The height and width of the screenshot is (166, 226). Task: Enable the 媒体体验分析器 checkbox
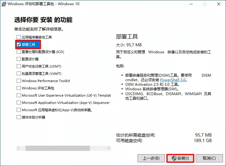pyautogui.click(x=19, y=117)
